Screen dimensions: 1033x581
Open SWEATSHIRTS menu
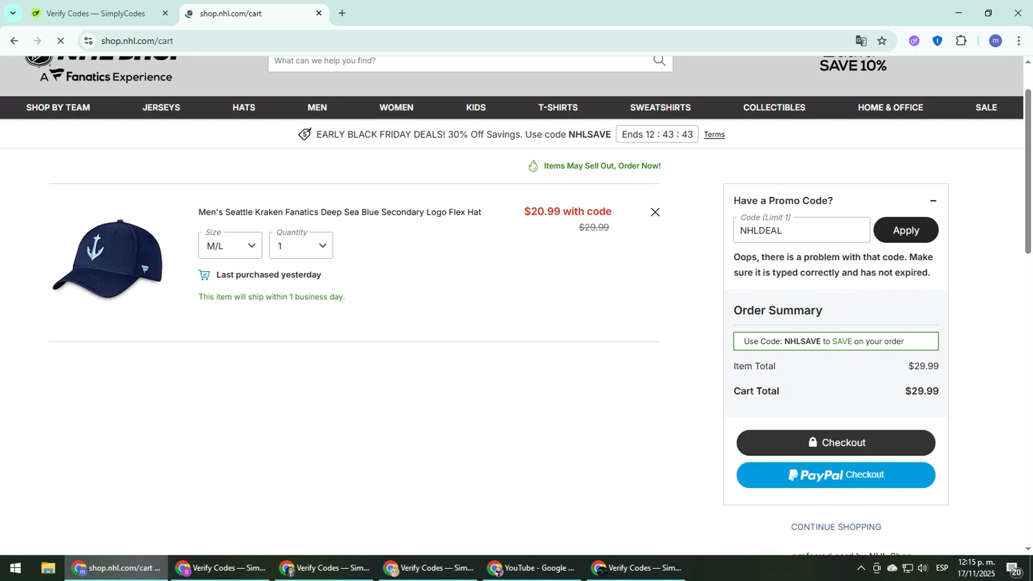coord(660,107)
